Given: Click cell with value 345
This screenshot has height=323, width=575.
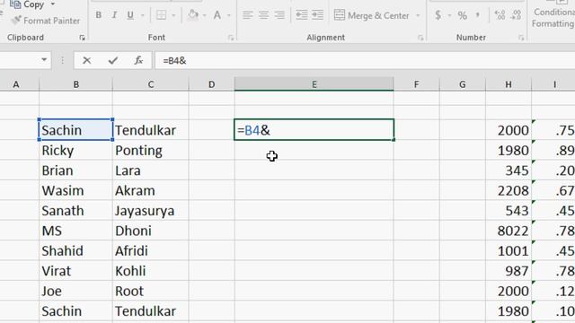Looking at the screenshot, I should [x=509, y=170].
